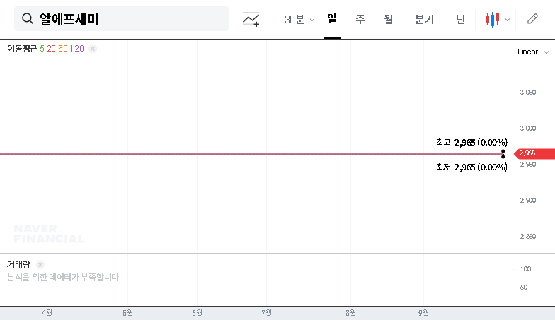Click the 알에프세미 search field
Screen dimensions: 555x320
tap(127, 19)
